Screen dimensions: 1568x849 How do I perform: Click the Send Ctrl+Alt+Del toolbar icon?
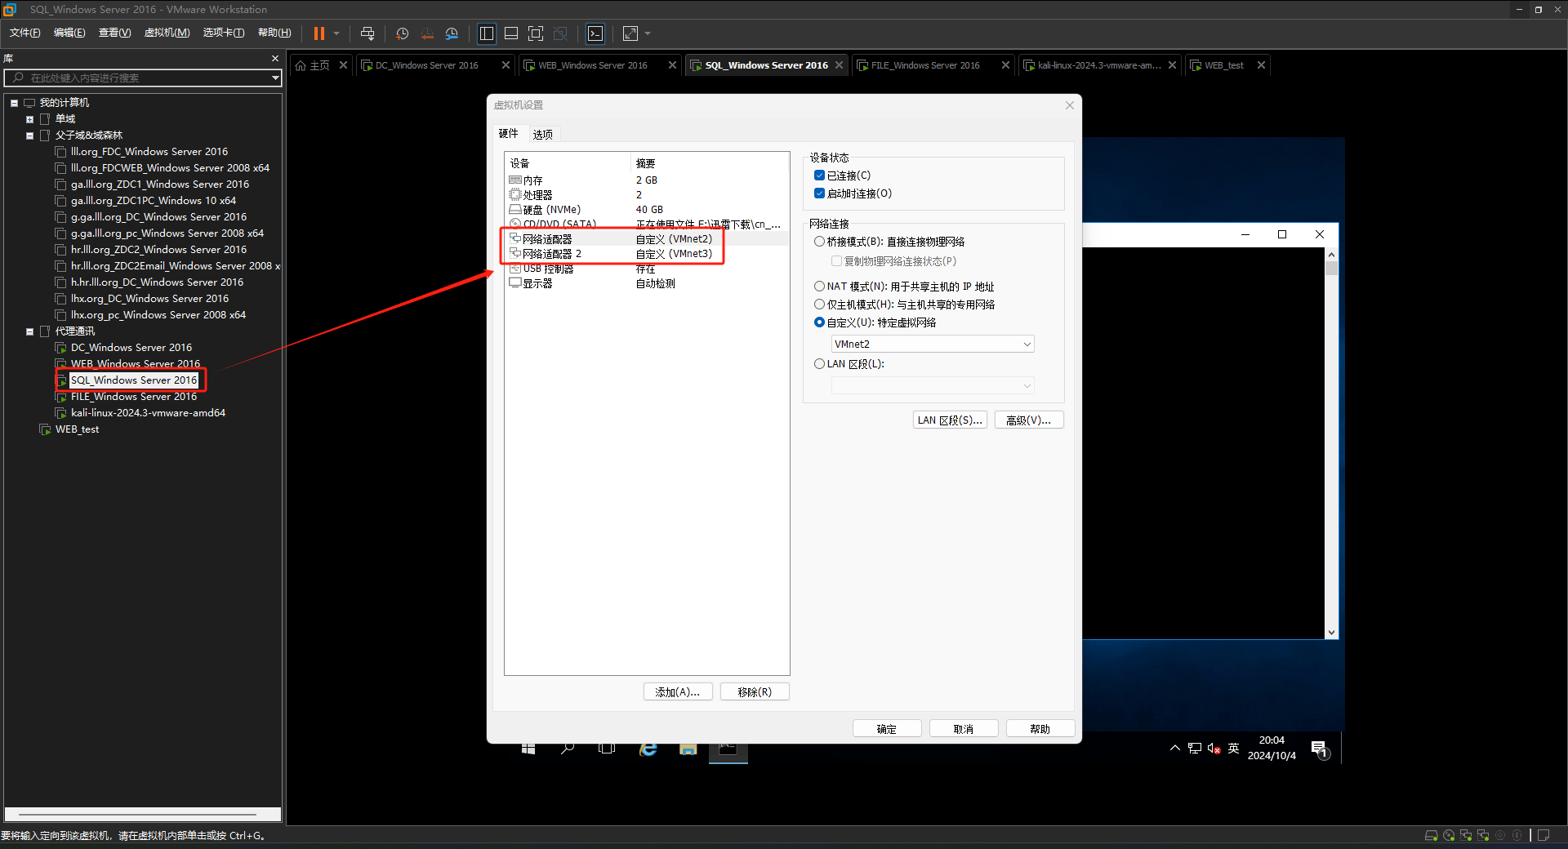click(x=367, y=33)
